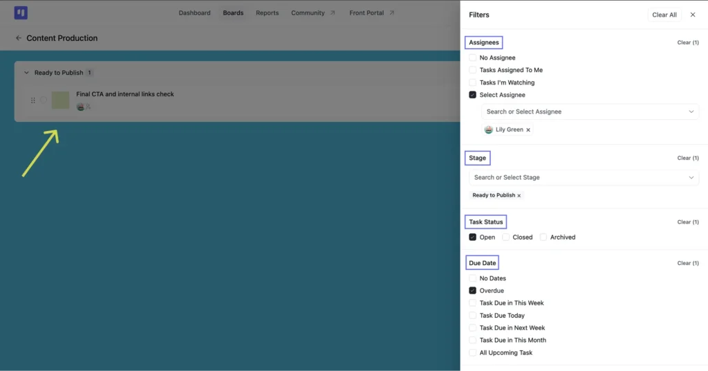Click the Ready to Publish count badge
708x371 pixels.
[89, 73]
